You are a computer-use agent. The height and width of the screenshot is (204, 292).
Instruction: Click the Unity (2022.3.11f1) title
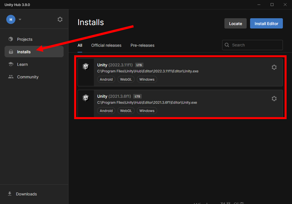click(115, 65)
